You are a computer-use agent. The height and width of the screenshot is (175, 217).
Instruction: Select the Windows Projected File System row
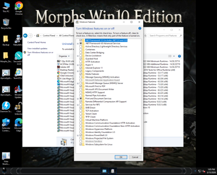[x=99, y=139]
